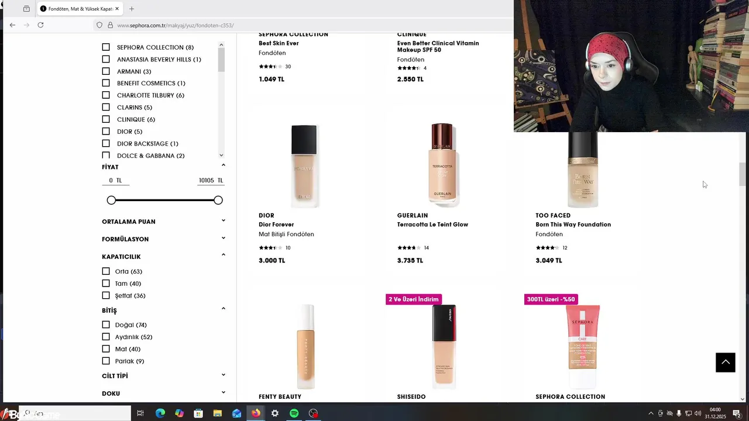The image size is (749, 421).
Task: Click the tracking protection shield icon
Action: pyautogui.click(x=99, y=25)
